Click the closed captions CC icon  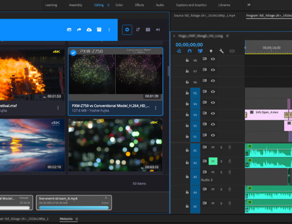[232, 51]
